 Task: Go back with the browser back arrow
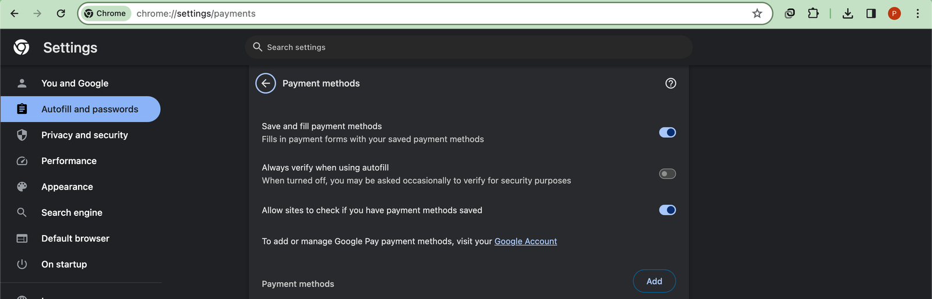pyautogui.click(x=15, y=13)
